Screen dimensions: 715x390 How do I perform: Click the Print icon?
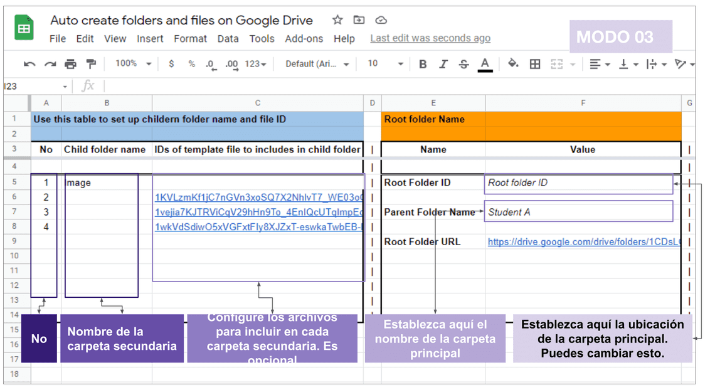70,64
